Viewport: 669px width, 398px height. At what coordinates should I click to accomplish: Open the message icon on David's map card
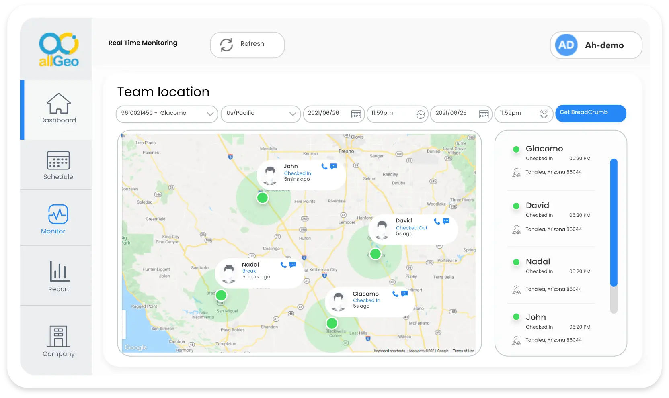click(446, 221)
